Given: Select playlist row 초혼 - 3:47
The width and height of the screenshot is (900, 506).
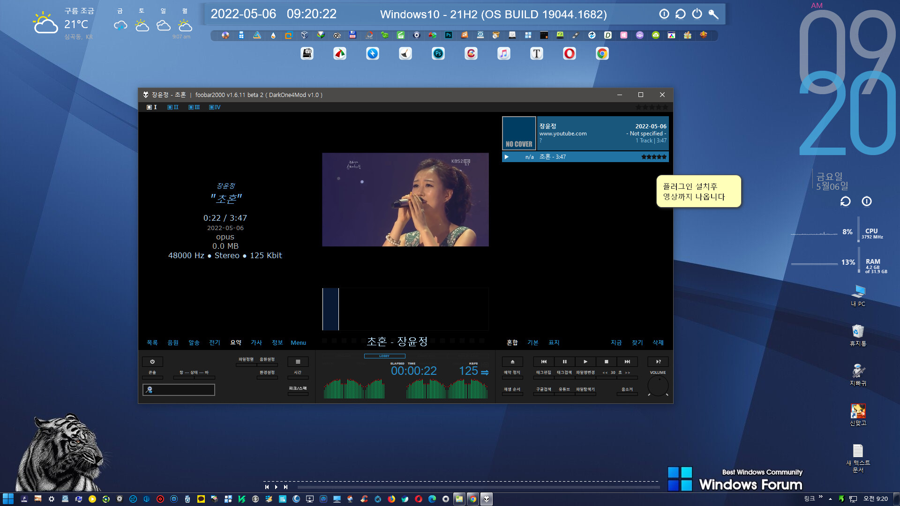Looking at the screenshot, I should pos(585,157).
